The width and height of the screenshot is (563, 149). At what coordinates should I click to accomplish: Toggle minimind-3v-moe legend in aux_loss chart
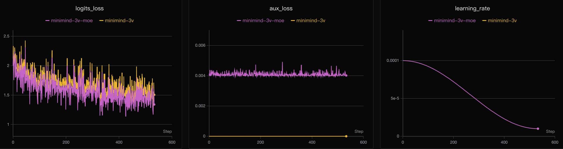pos(261,21)
